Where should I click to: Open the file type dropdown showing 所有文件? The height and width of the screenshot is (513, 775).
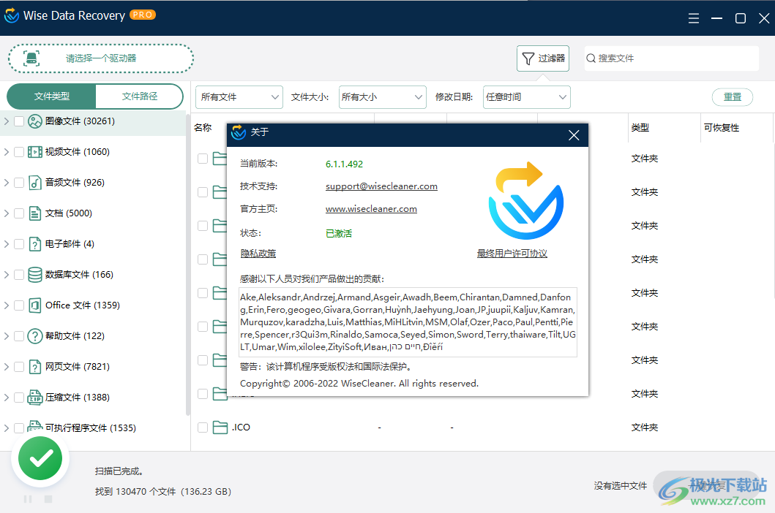[239, 97]
